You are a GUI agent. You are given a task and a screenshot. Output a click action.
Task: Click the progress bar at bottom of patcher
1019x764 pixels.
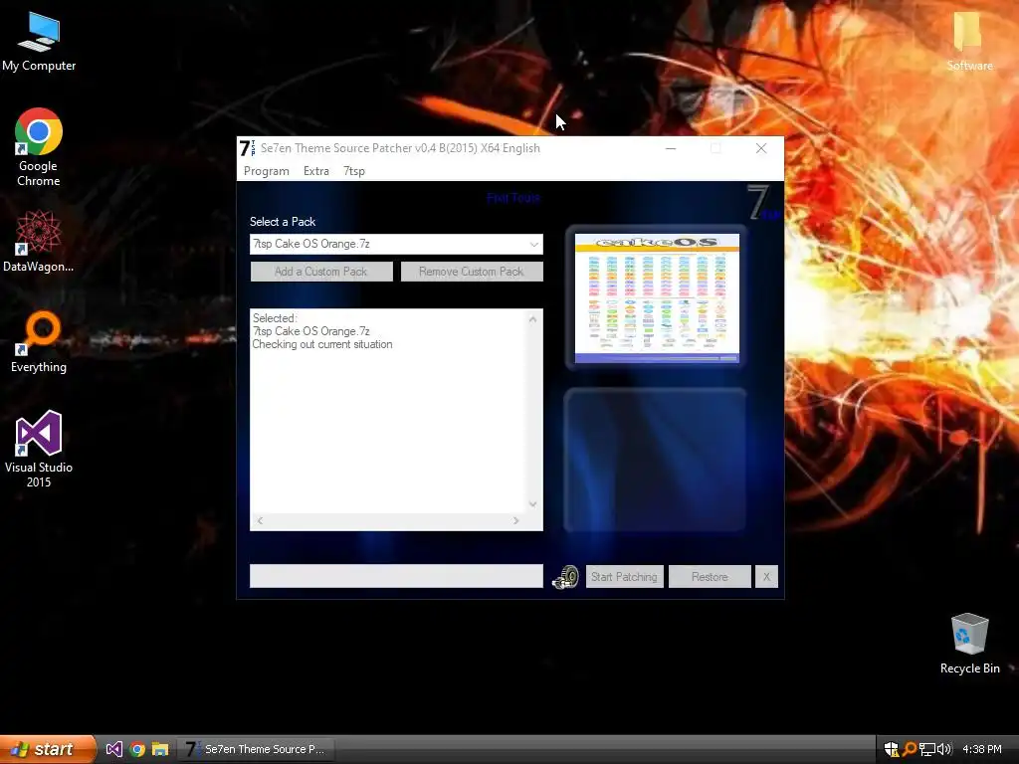396,576
